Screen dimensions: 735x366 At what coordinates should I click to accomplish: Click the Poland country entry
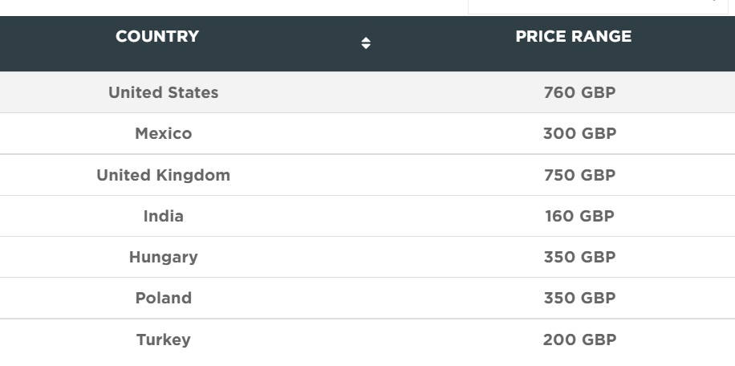(163, 299)
